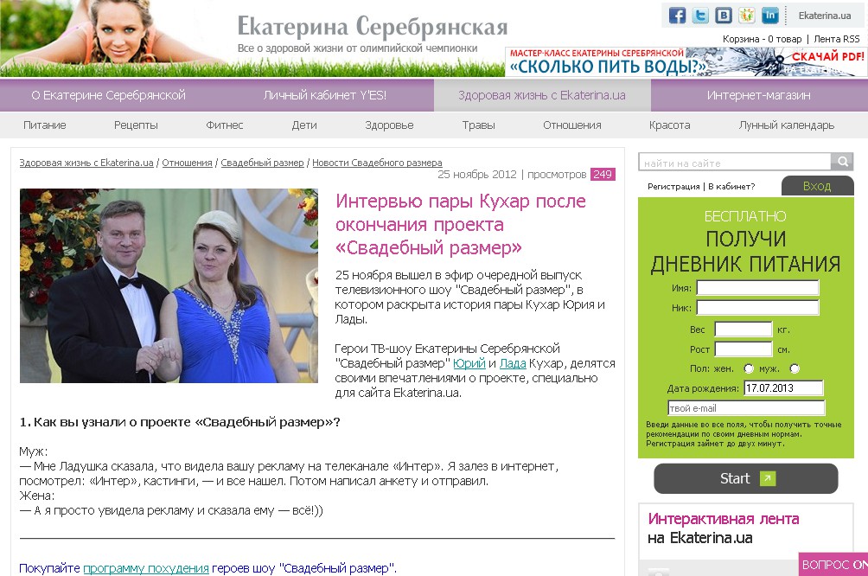The height and width of the screenshot is (576, 868).
Task: Click the date 25 ноябрь 2012
Action: coord(476,175)
